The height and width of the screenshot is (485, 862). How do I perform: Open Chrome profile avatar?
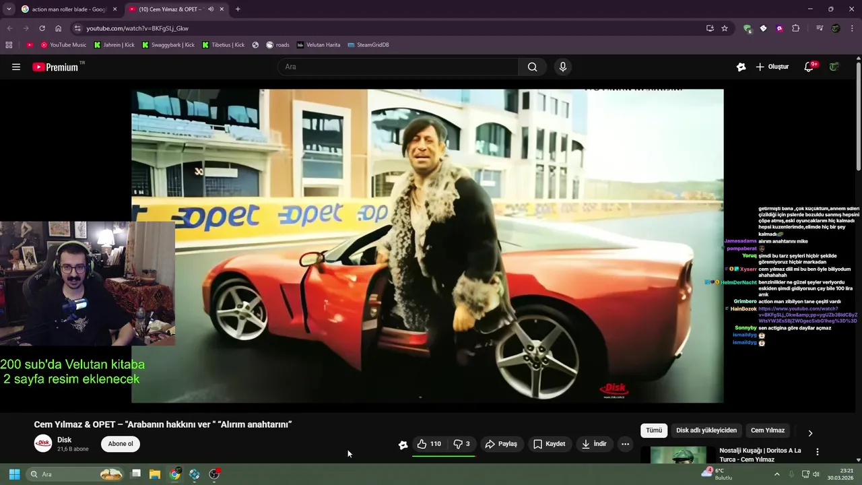[x=836, y=28]
